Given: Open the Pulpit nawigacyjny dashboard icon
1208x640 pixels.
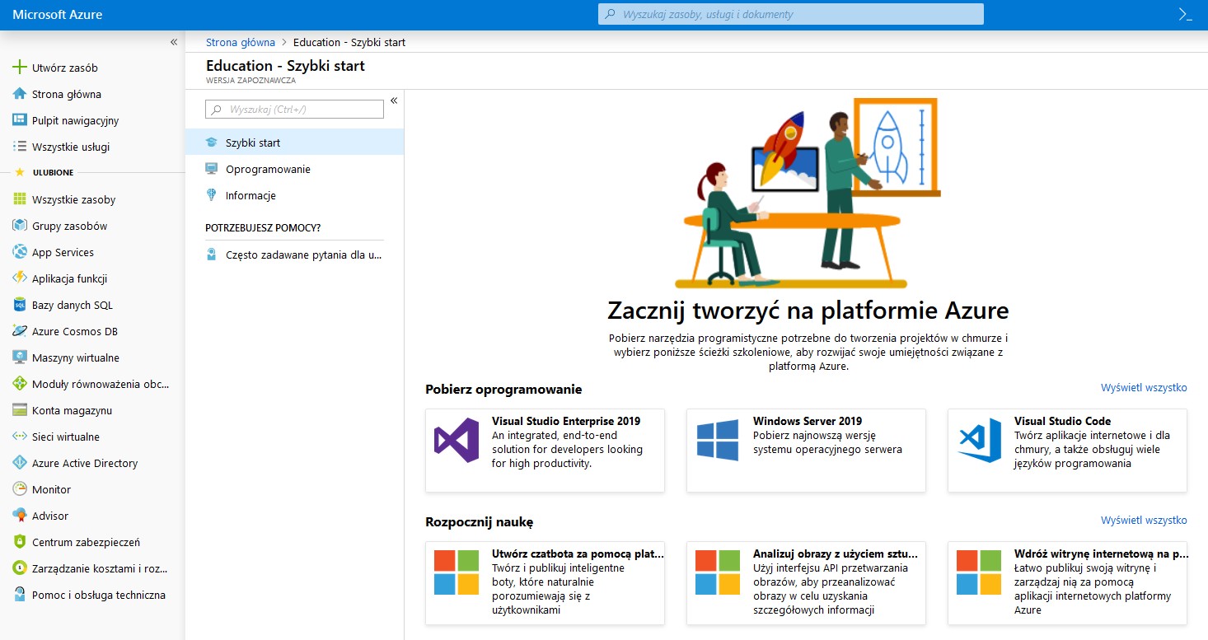Looking at the screenshot, I should point(20,120).
